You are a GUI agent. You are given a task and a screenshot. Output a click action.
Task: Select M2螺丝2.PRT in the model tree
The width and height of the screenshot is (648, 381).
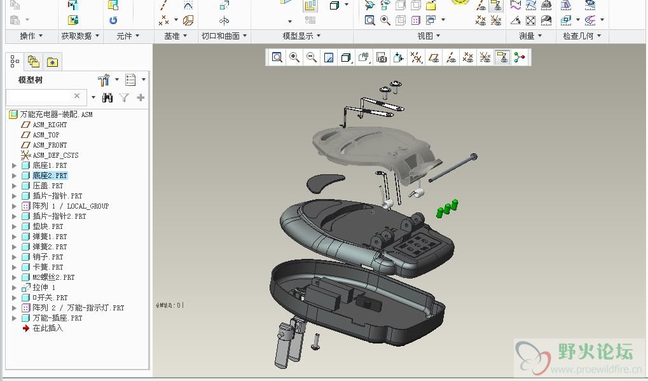click(x=53, y=277)
